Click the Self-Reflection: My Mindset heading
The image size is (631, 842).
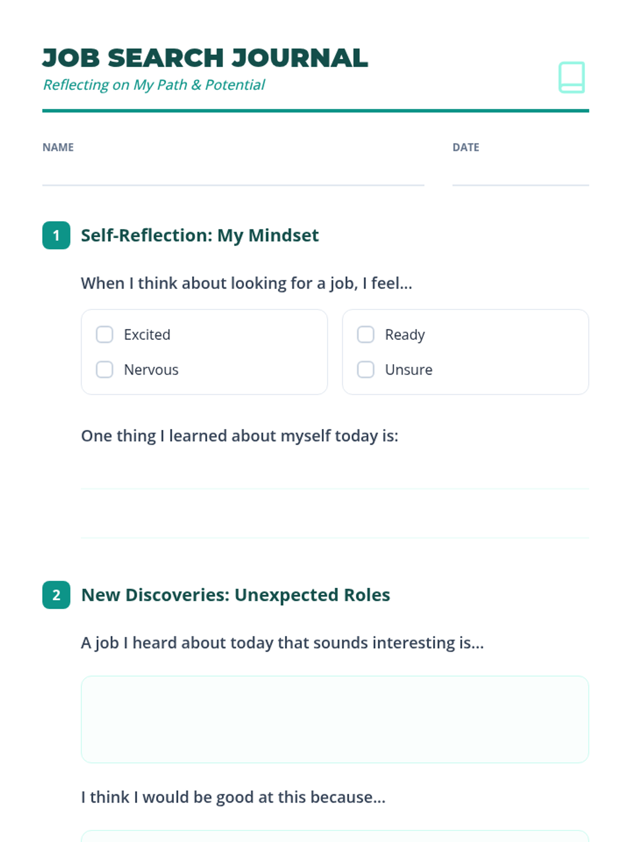[x=200, y=235]
